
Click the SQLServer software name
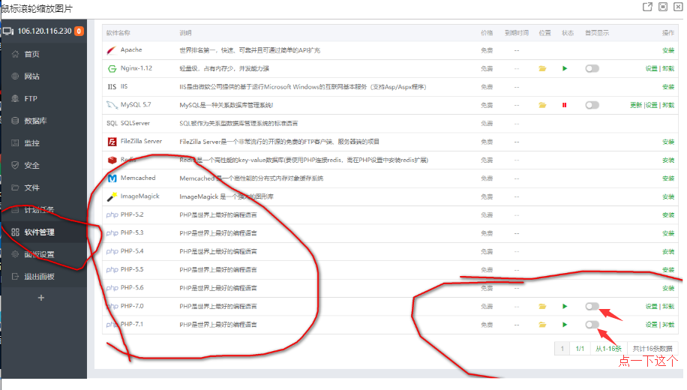pyautogui.click(x=135, y=123)
